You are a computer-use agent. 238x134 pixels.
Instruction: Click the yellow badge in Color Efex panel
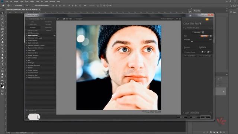[207, 19]
